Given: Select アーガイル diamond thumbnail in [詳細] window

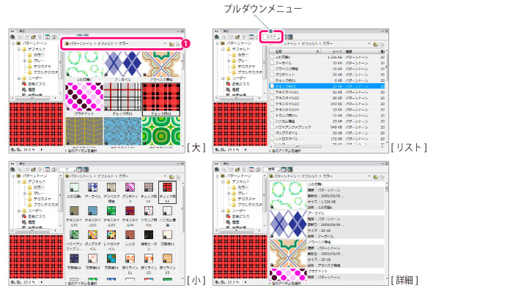Looking at the screenshot, I should (x=288, y=224).
